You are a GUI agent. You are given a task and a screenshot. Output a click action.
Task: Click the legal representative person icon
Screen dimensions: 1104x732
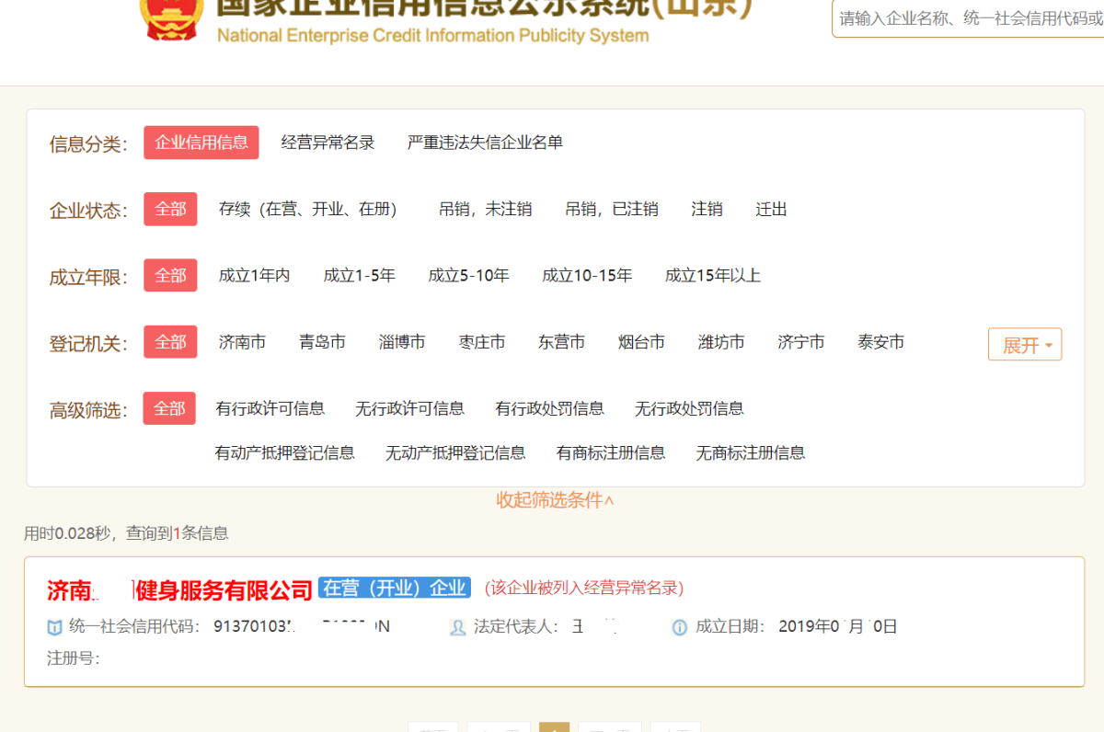457,627
